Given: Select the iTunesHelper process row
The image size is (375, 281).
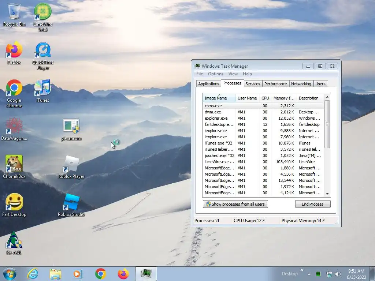Looking at the screenshot, I should (x=263, y=149).
